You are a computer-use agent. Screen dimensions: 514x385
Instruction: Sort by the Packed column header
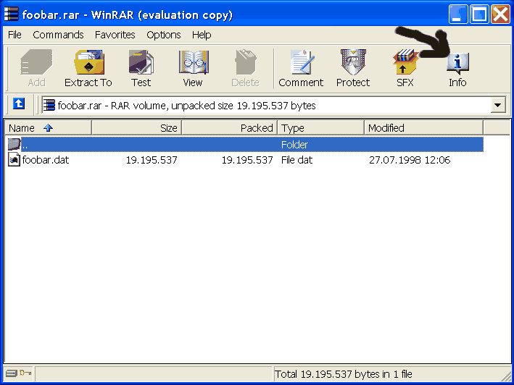(230, 127)
